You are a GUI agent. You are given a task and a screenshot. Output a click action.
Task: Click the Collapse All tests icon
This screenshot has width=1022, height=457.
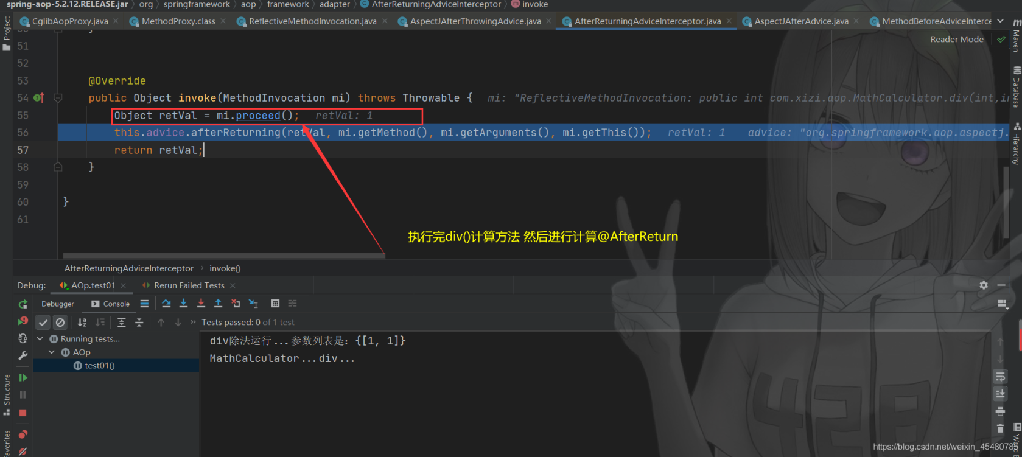tap(139, 323)
